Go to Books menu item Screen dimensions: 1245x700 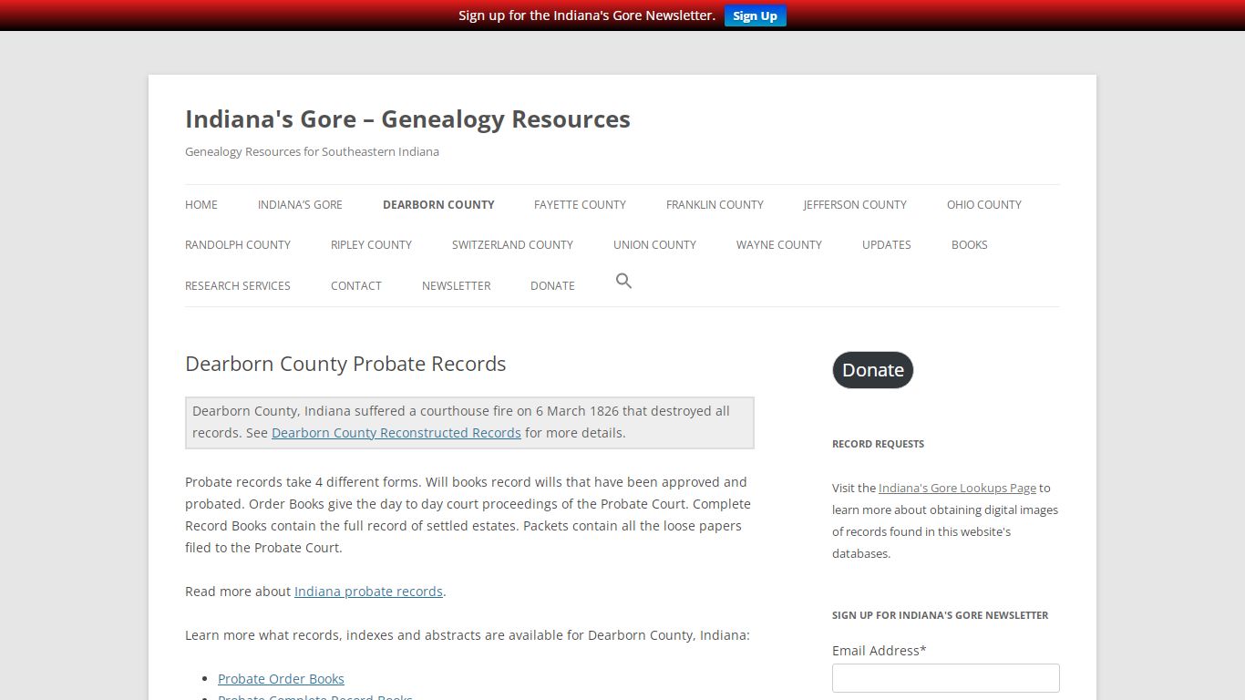pyautogui.click(x=969, y=245)
